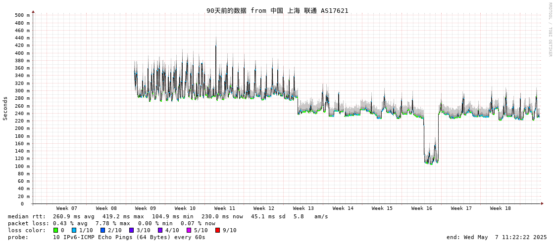Click the 104.9 ms min value
The width and height of the screenshot is (555, 244).
tap(173, 216)
